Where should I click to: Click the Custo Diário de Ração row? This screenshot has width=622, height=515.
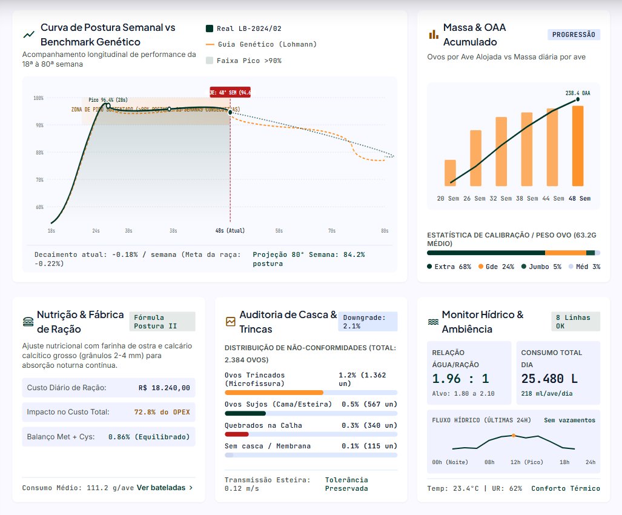pos(108,388)
